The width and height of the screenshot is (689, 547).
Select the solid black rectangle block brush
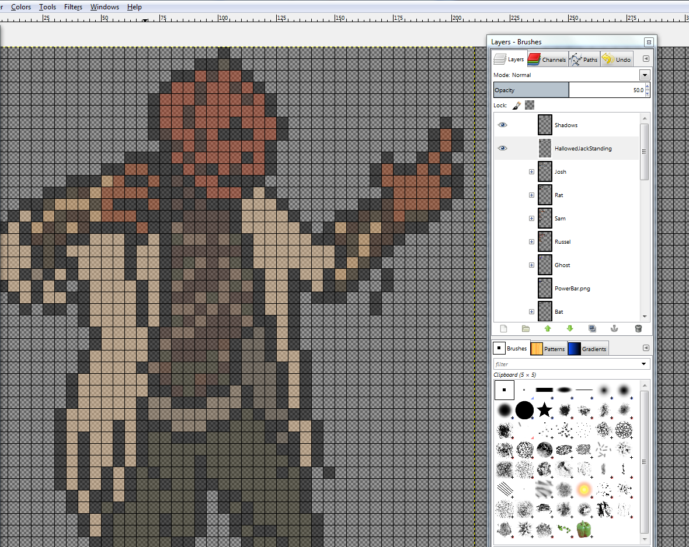544,390
